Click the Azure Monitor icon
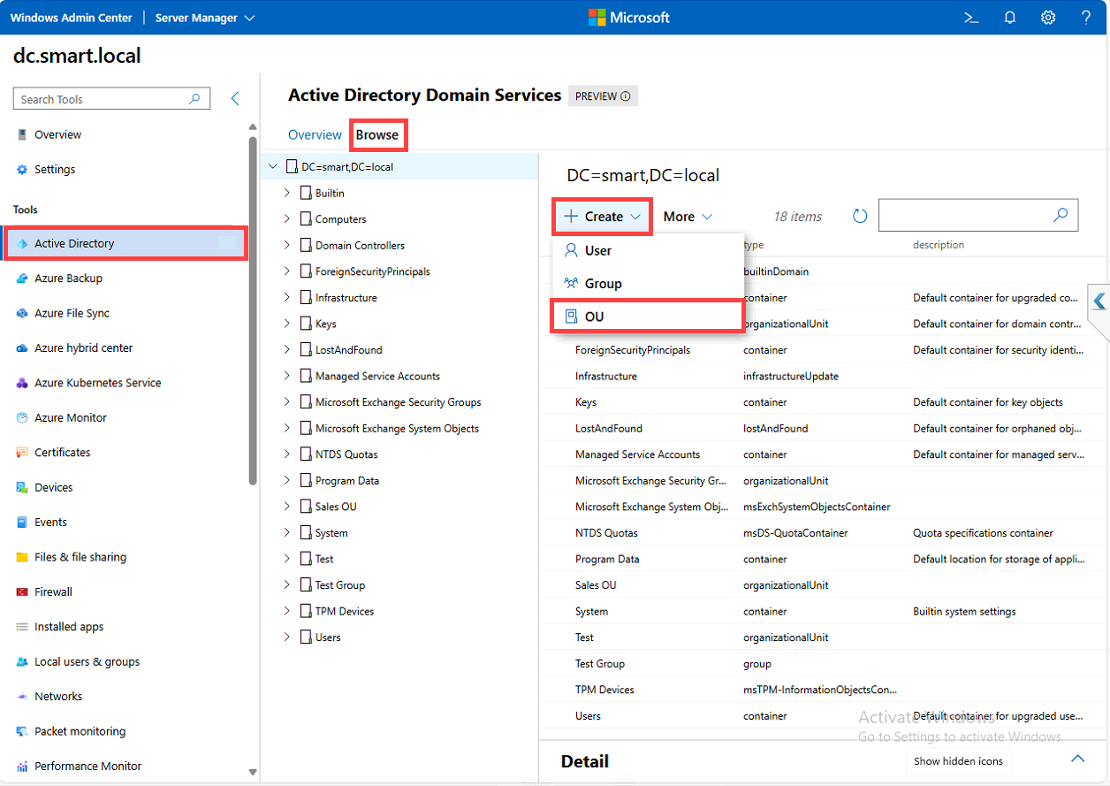 (x=22, y=417)
